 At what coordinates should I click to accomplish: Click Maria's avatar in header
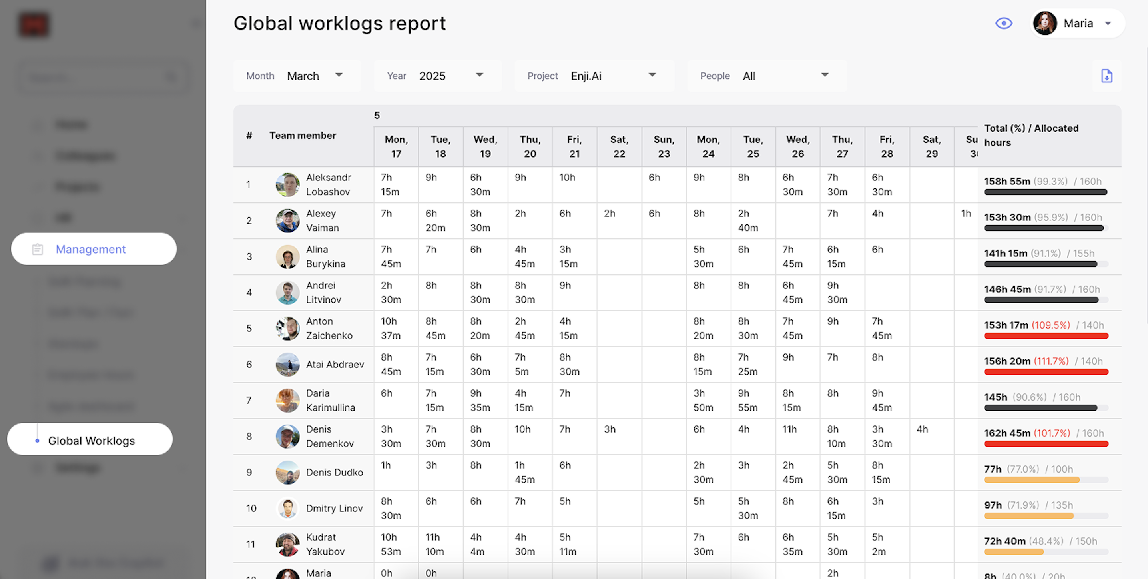[1045, 23]
